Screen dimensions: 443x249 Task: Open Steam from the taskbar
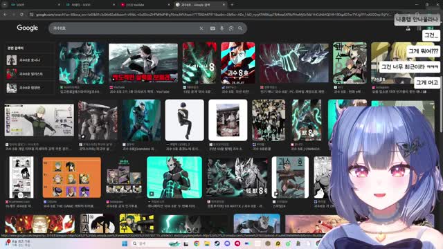click(217, 243)
